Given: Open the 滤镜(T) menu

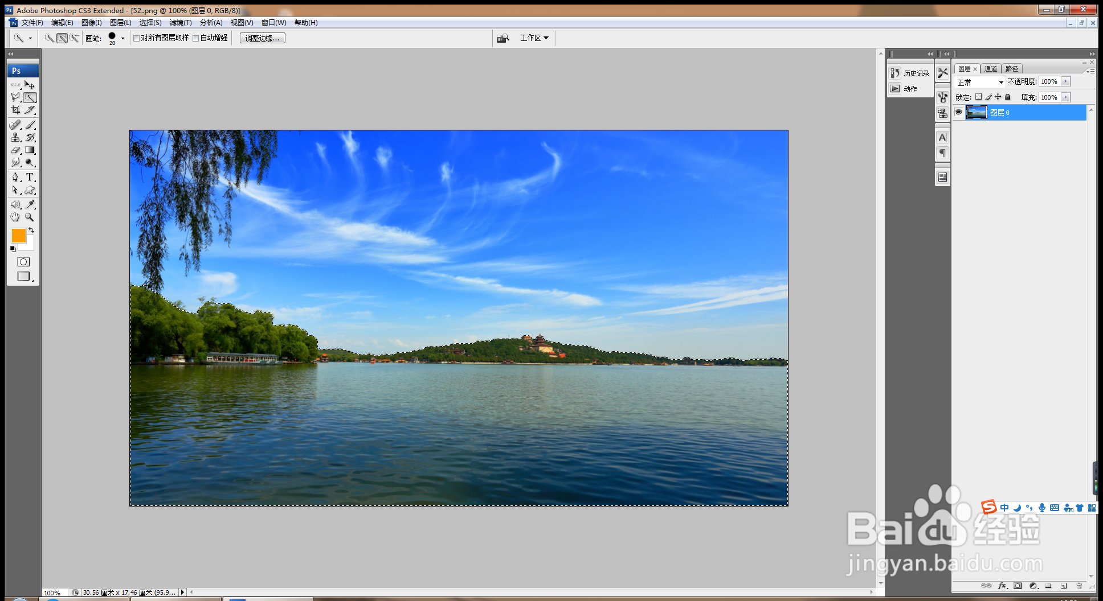Looking at the screenshot, I should [x=181, y=23].
